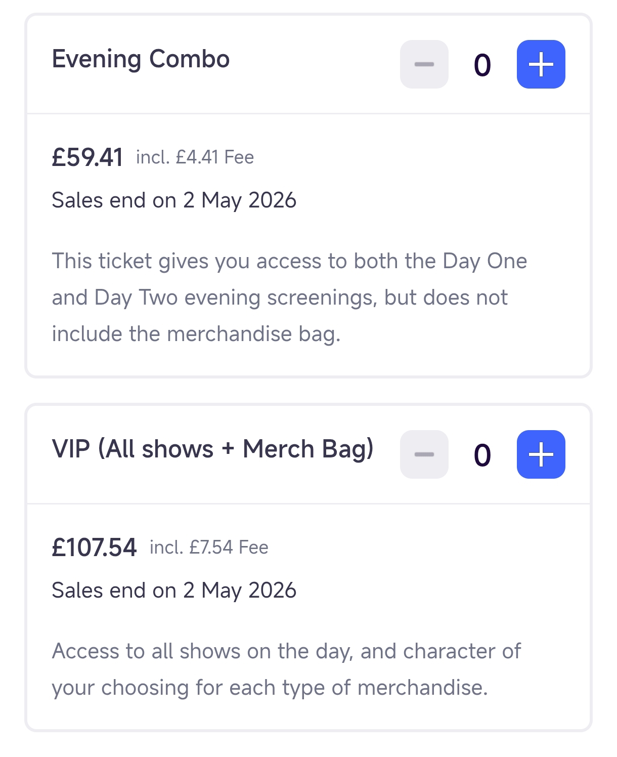The image size is (617, 757).
Task: Click divider line under VIP header
Action: coord(308,504)
